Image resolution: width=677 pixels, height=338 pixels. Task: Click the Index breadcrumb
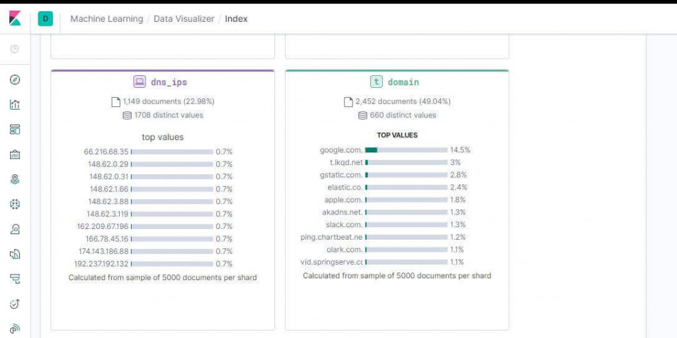pyautogui.click(x=236, y=18)
